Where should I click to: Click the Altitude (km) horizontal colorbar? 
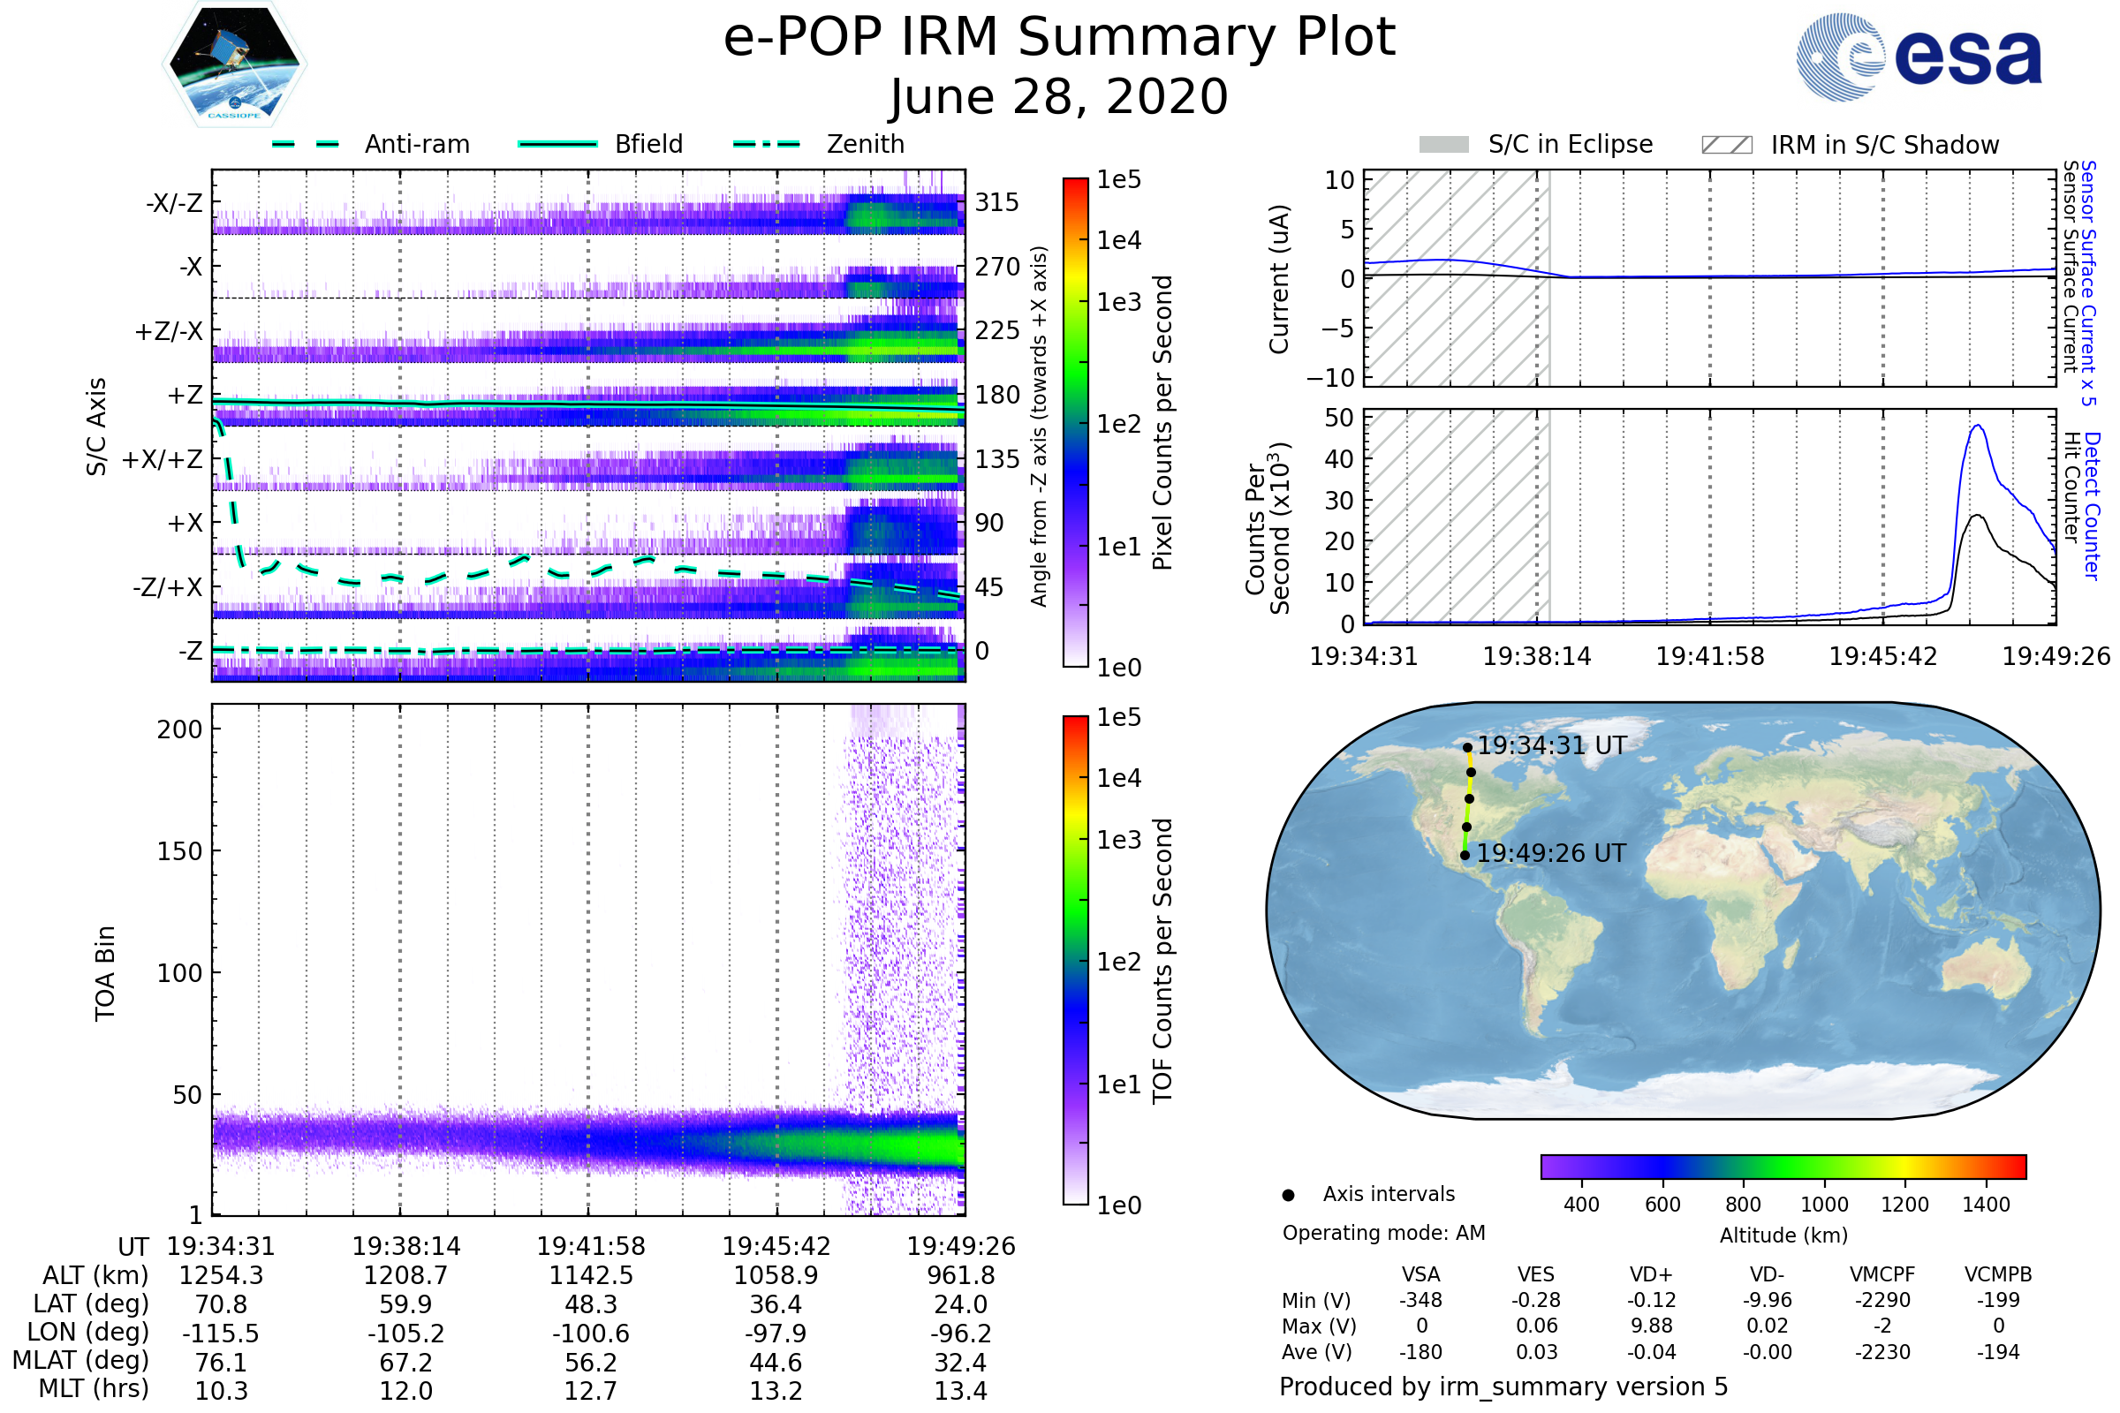(x=1783, y=1167)
